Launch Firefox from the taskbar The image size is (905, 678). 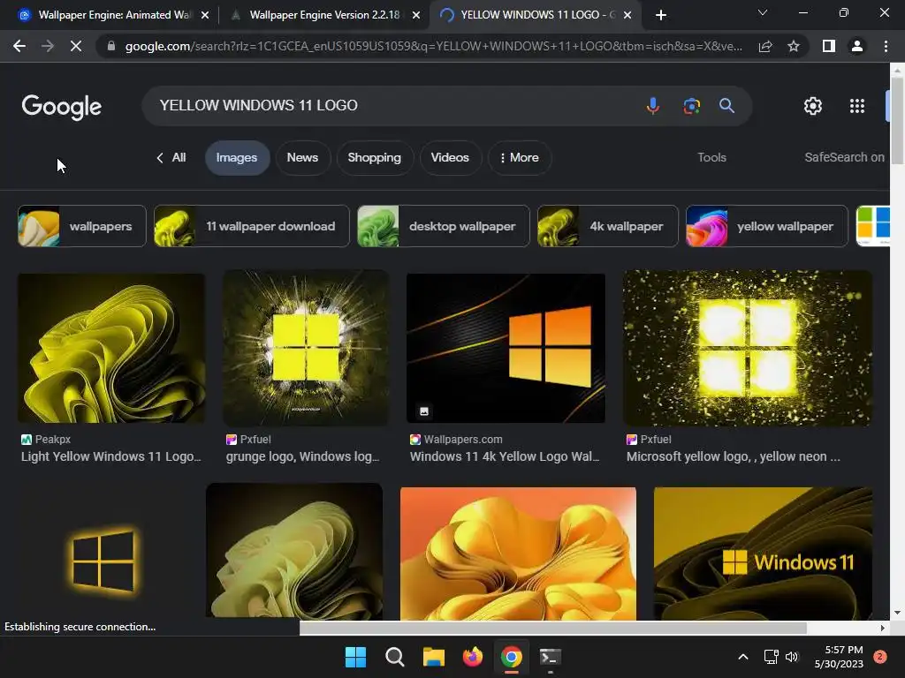[x=473, y=657]
